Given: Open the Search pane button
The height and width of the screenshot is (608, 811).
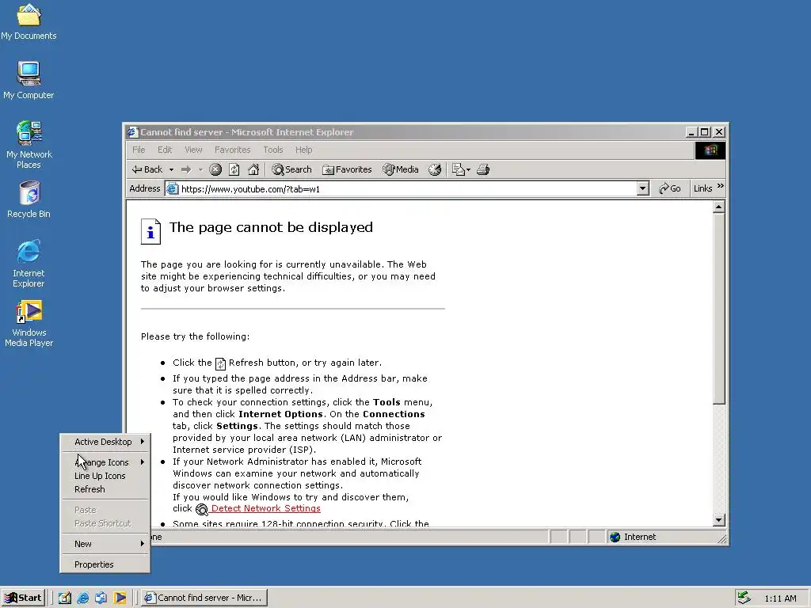Looking at the screenshot, I should pyautogui.click(x=291, y=169).
